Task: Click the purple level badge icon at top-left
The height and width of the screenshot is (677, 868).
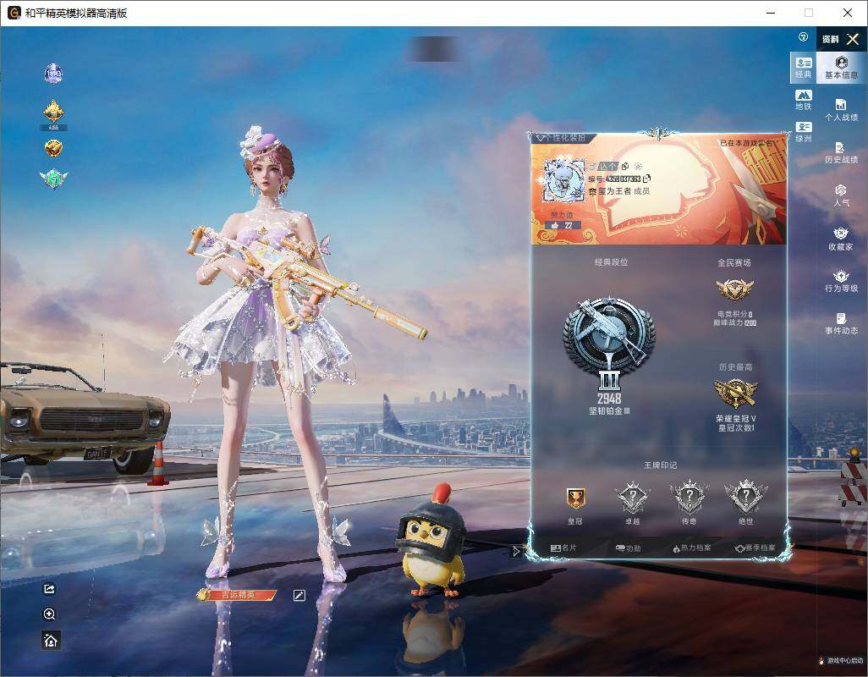Action: point(53,73)
